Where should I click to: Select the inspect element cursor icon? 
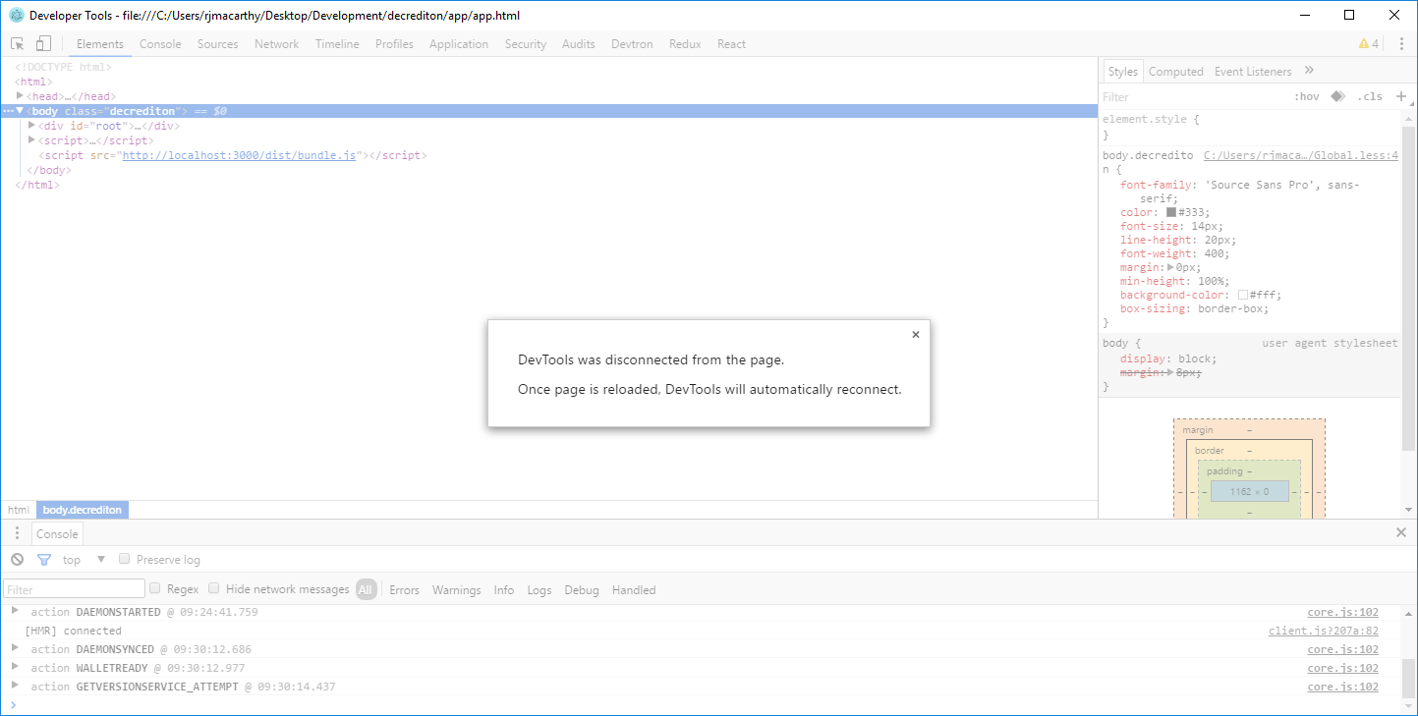pos(16,43)
